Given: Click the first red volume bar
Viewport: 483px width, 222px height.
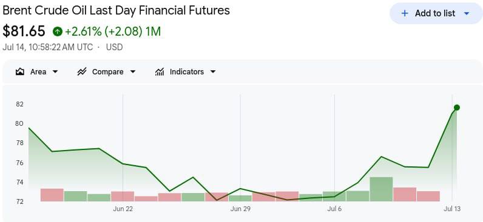Looking at the screenshot, I should point(52,195).
